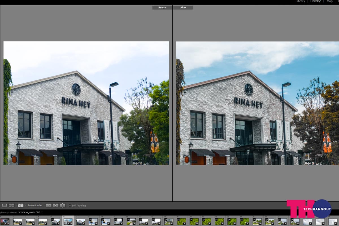339x226 pixels.
Task: Open the Before/After view options arrow
Action: click(25, 205)
